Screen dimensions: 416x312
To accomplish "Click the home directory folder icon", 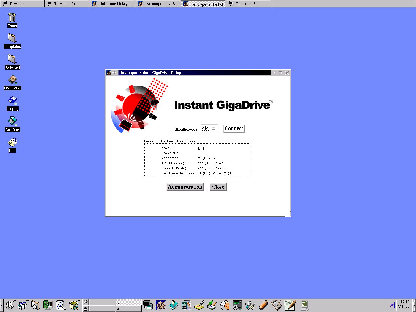I will click(x=35, y=305).
